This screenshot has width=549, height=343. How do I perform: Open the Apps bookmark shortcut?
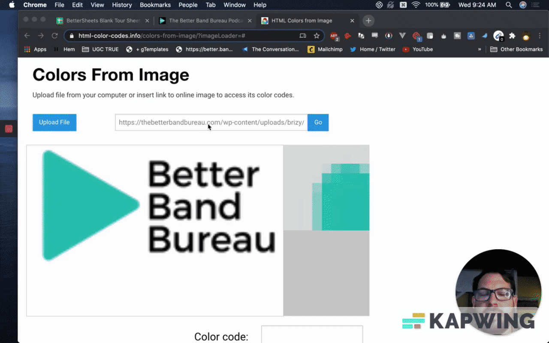click(x=35, y=49)
